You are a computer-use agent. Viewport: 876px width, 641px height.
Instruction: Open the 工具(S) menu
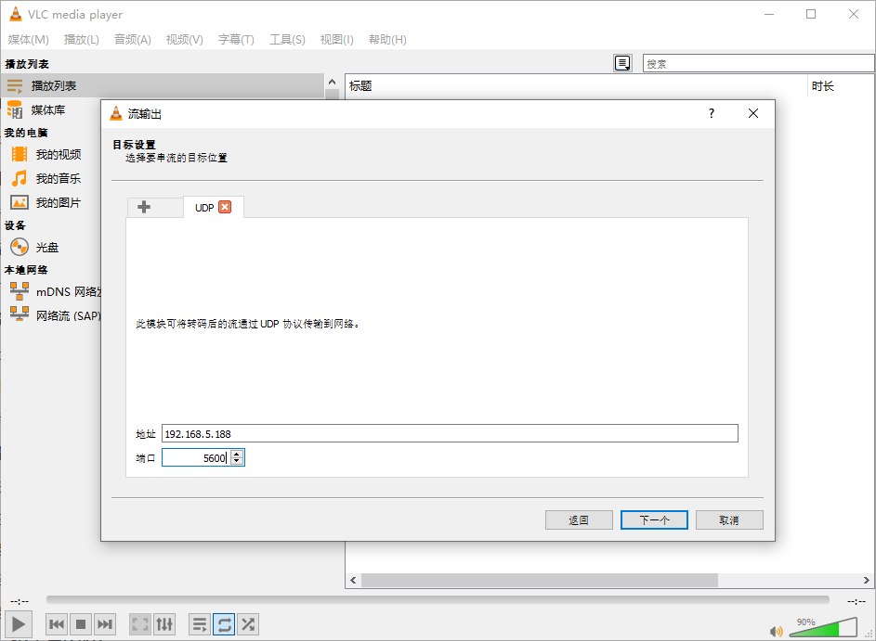(287, 39)
